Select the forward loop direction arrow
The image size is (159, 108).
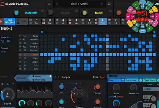click(x=76, y=83)
